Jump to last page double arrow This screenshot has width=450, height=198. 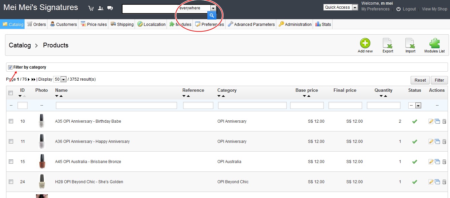(33, 79)
